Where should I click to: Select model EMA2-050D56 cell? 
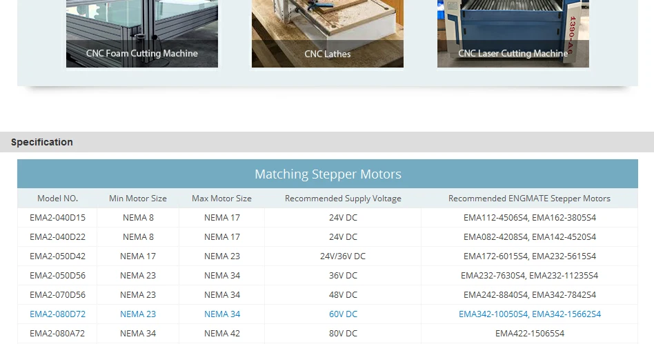coord(57,275)
